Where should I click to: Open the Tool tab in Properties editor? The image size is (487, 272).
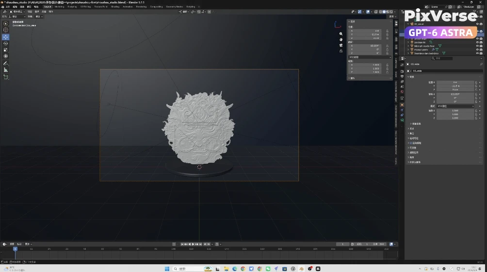pyautogui.click(x=402, y=65)
